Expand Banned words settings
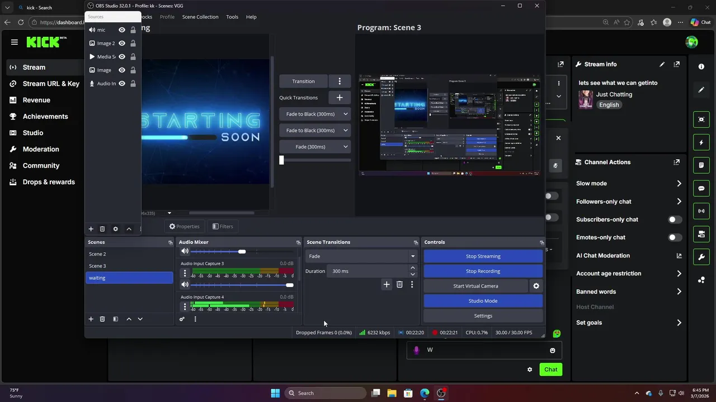 tap(679, 291)
